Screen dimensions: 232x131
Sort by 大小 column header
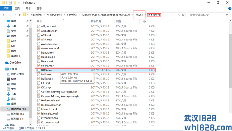click(143, 21)
